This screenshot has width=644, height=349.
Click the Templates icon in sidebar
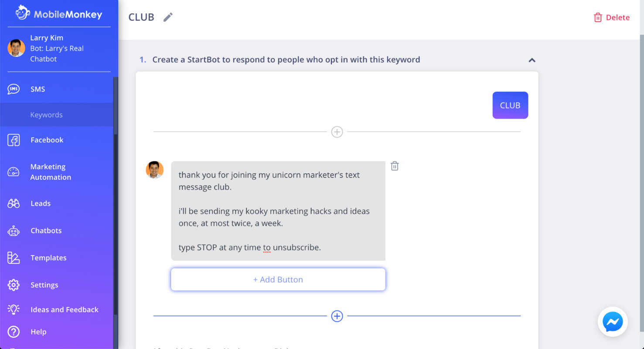14,257
